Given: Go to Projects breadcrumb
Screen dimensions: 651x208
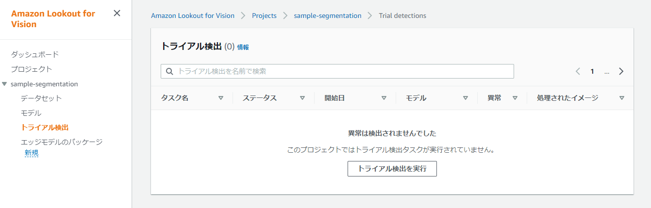Looking at the screenshot, I should click(264, 16).
